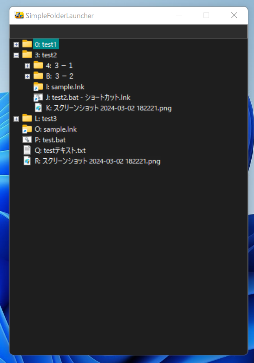Click the PNG file icon for item R
254x363 pixels.
27,161
